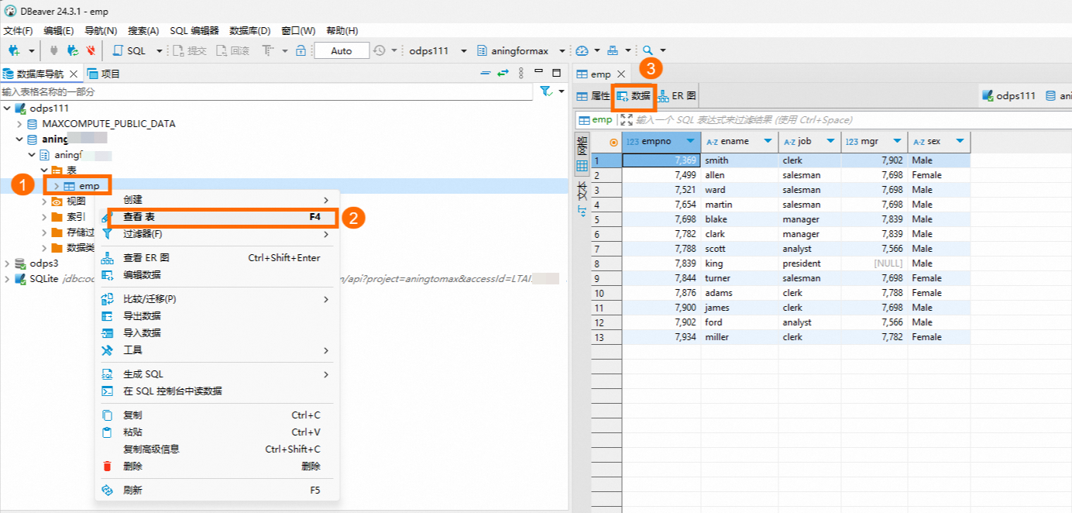Click the transaction mode T icon

coord(268,50)
